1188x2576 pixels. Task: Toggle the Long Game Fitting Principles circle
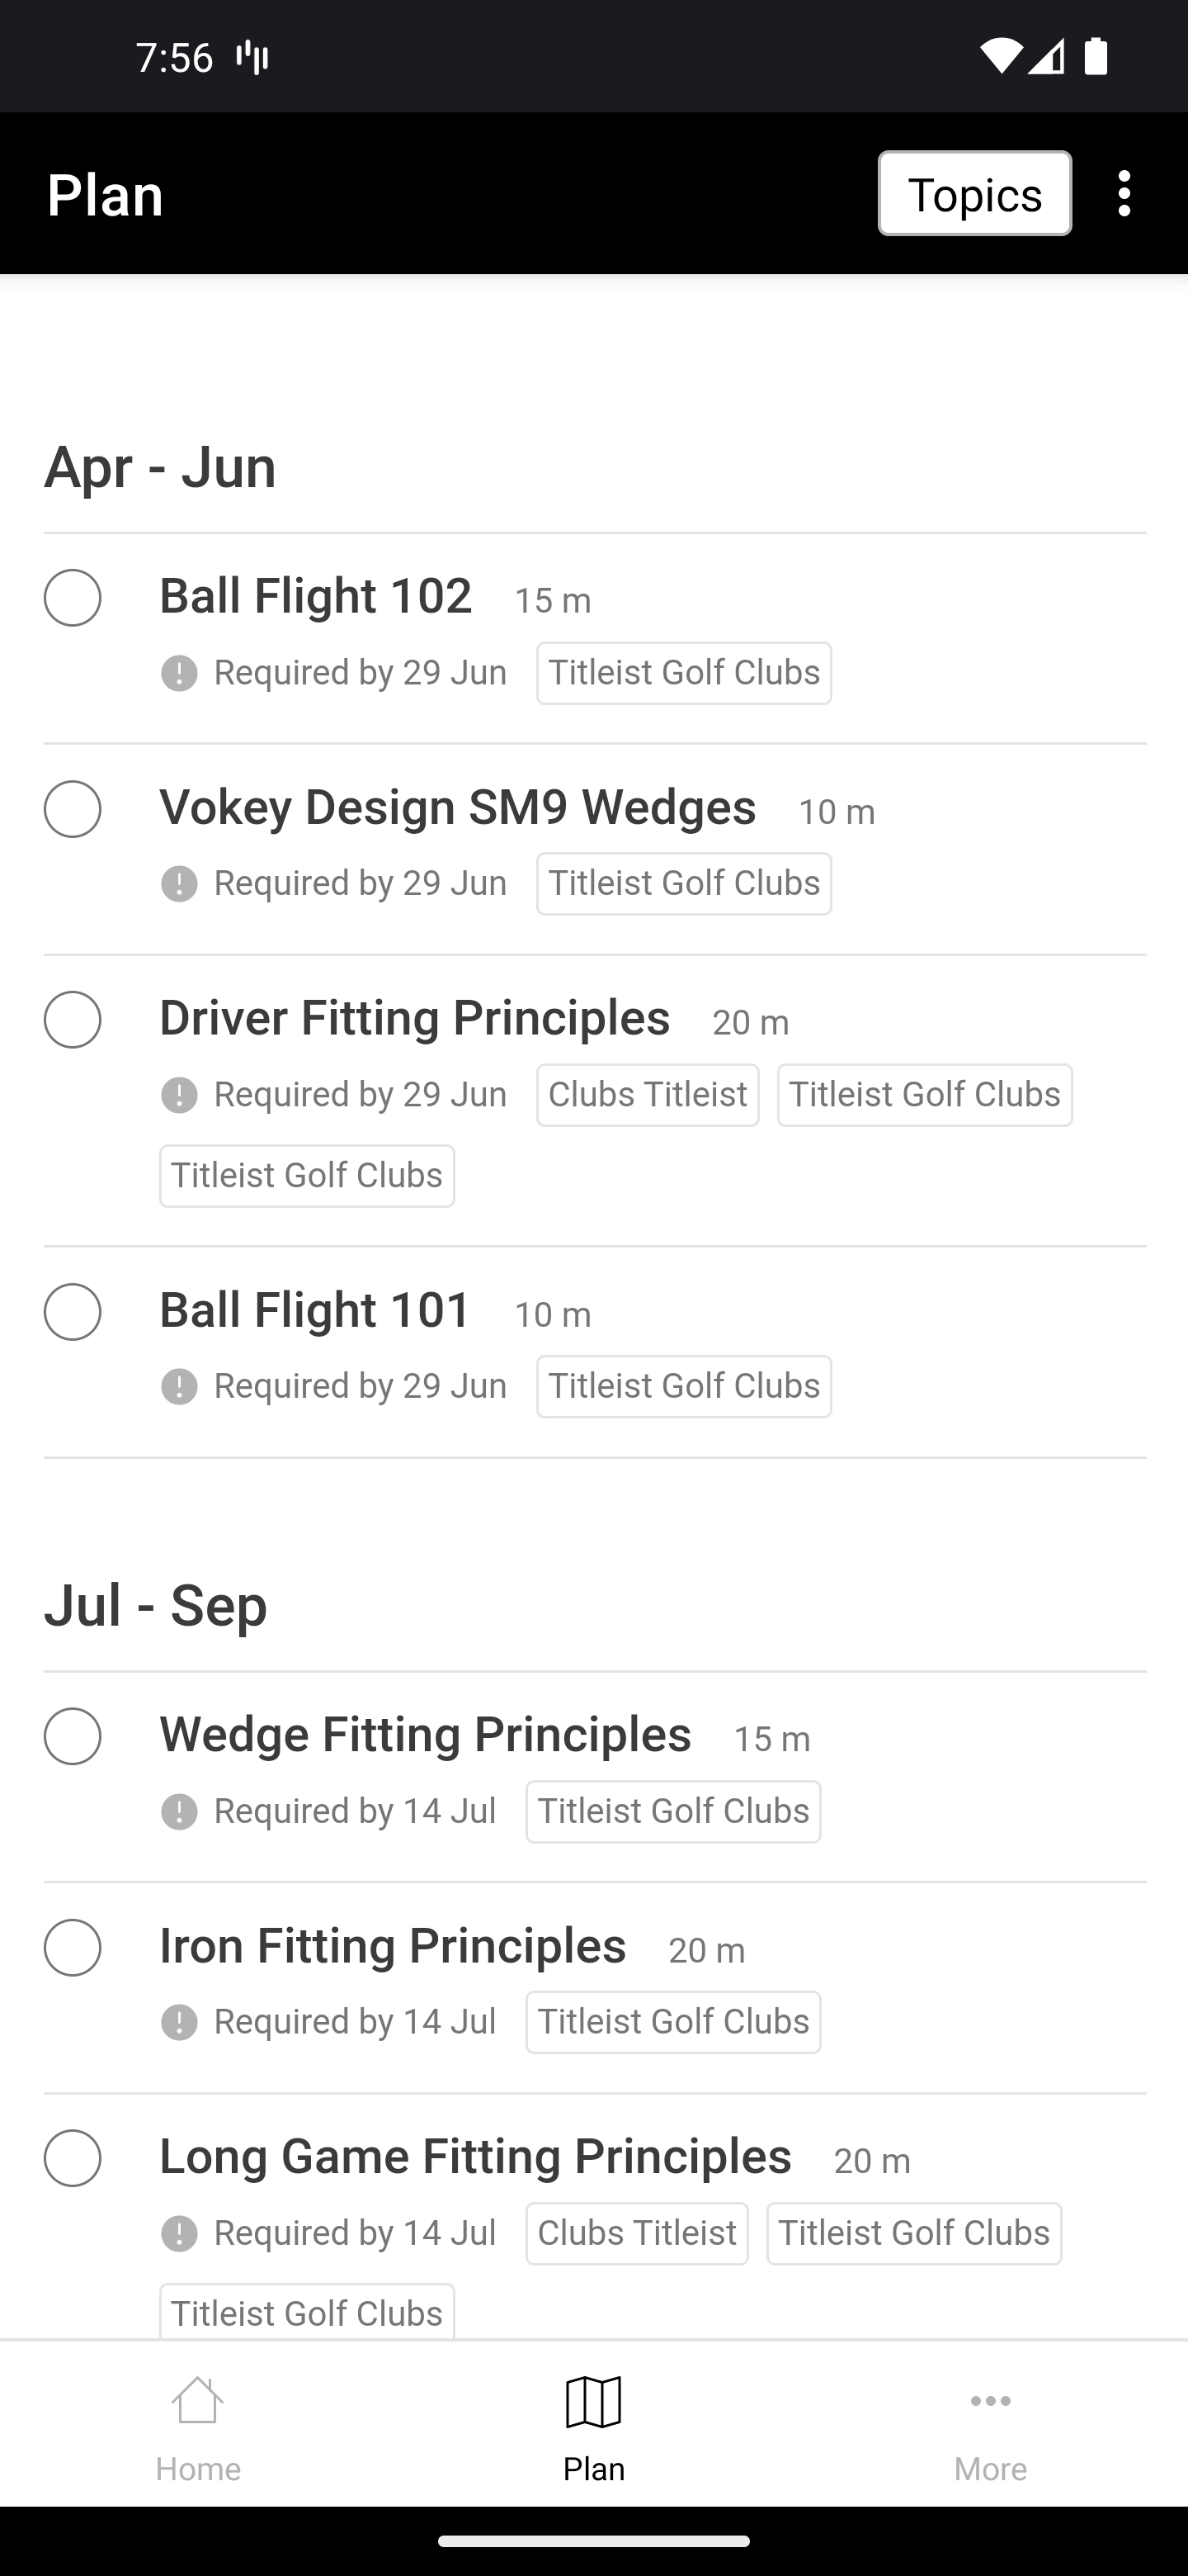[x=72, y=2158]
